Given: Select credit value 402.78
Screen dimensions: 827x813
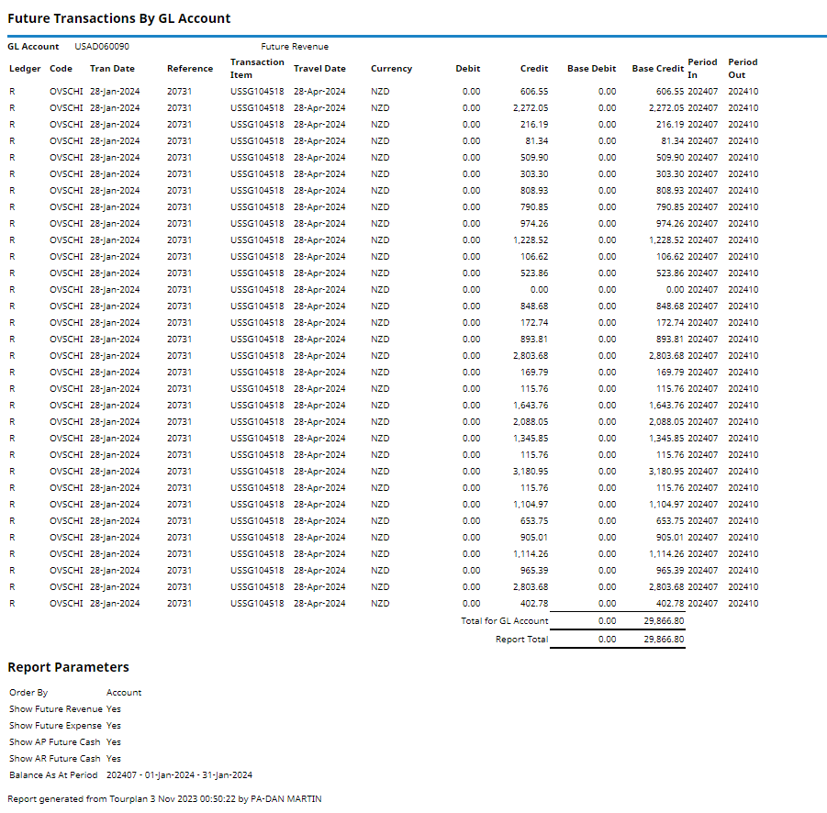Looking at the screenshot, I should [534, 603].
